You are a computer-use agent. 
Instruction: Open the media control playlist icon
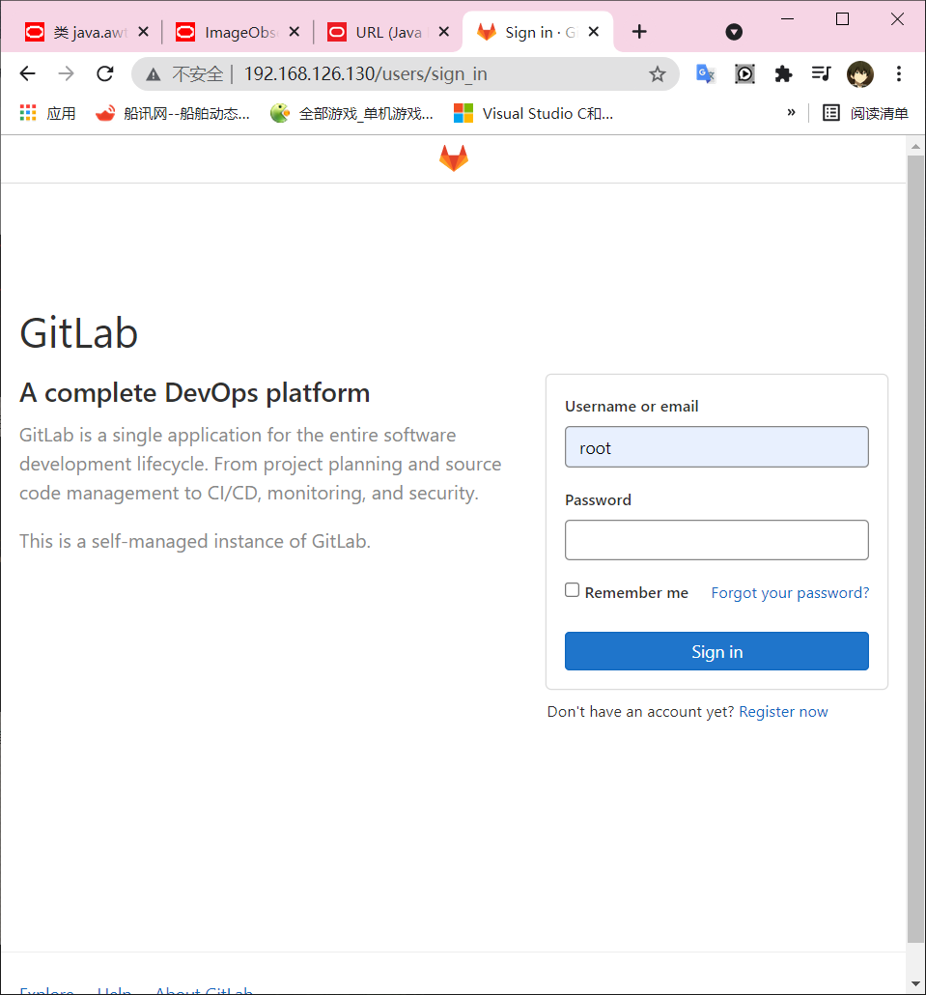821,74
